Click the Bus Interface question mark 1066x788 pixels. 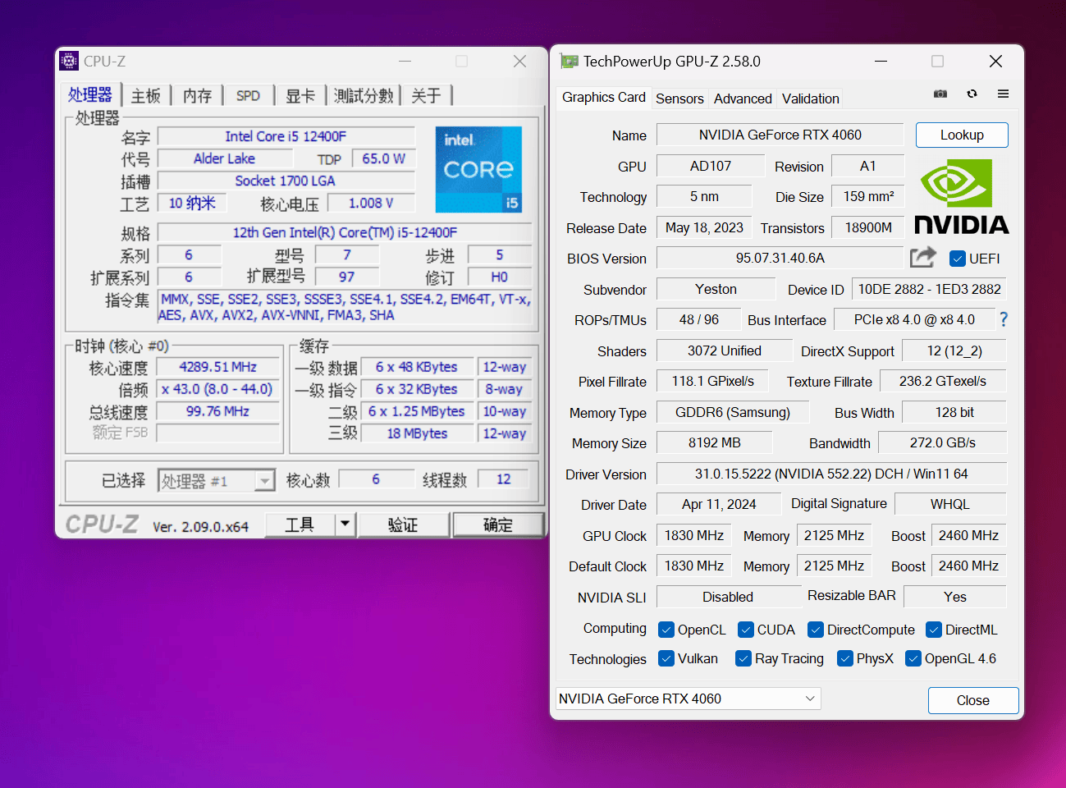1003,319
